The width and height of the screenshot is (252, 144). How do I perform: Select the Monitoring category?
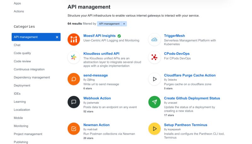click(x=21, y=126)
